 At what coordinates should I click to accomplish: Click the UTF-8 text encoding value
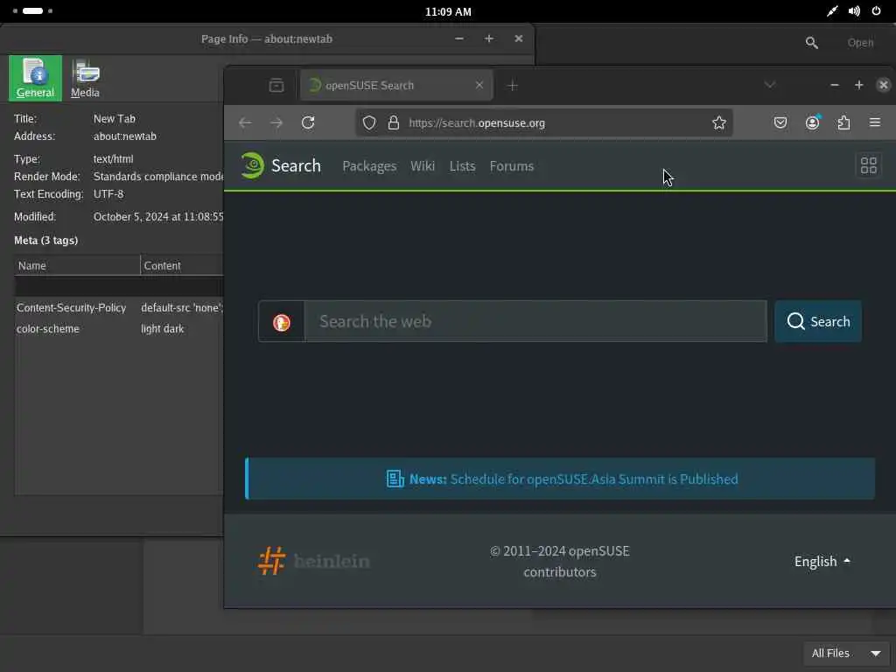pyautogui.click(x=108, y=194)
